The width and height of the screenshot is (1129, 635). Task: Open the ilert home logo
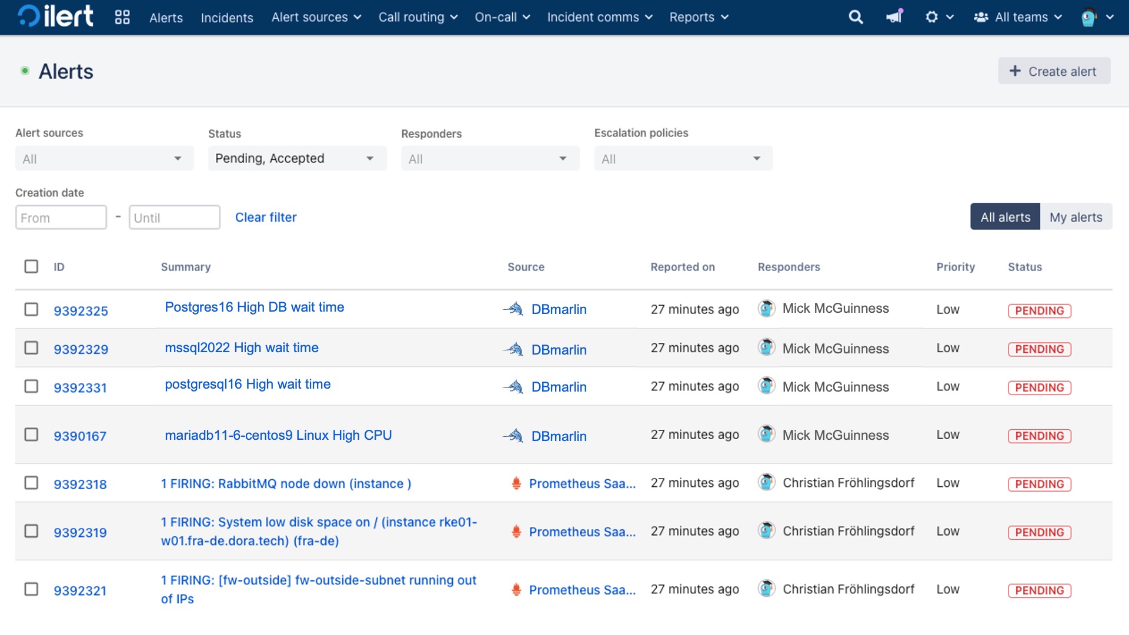pos(55,16)
